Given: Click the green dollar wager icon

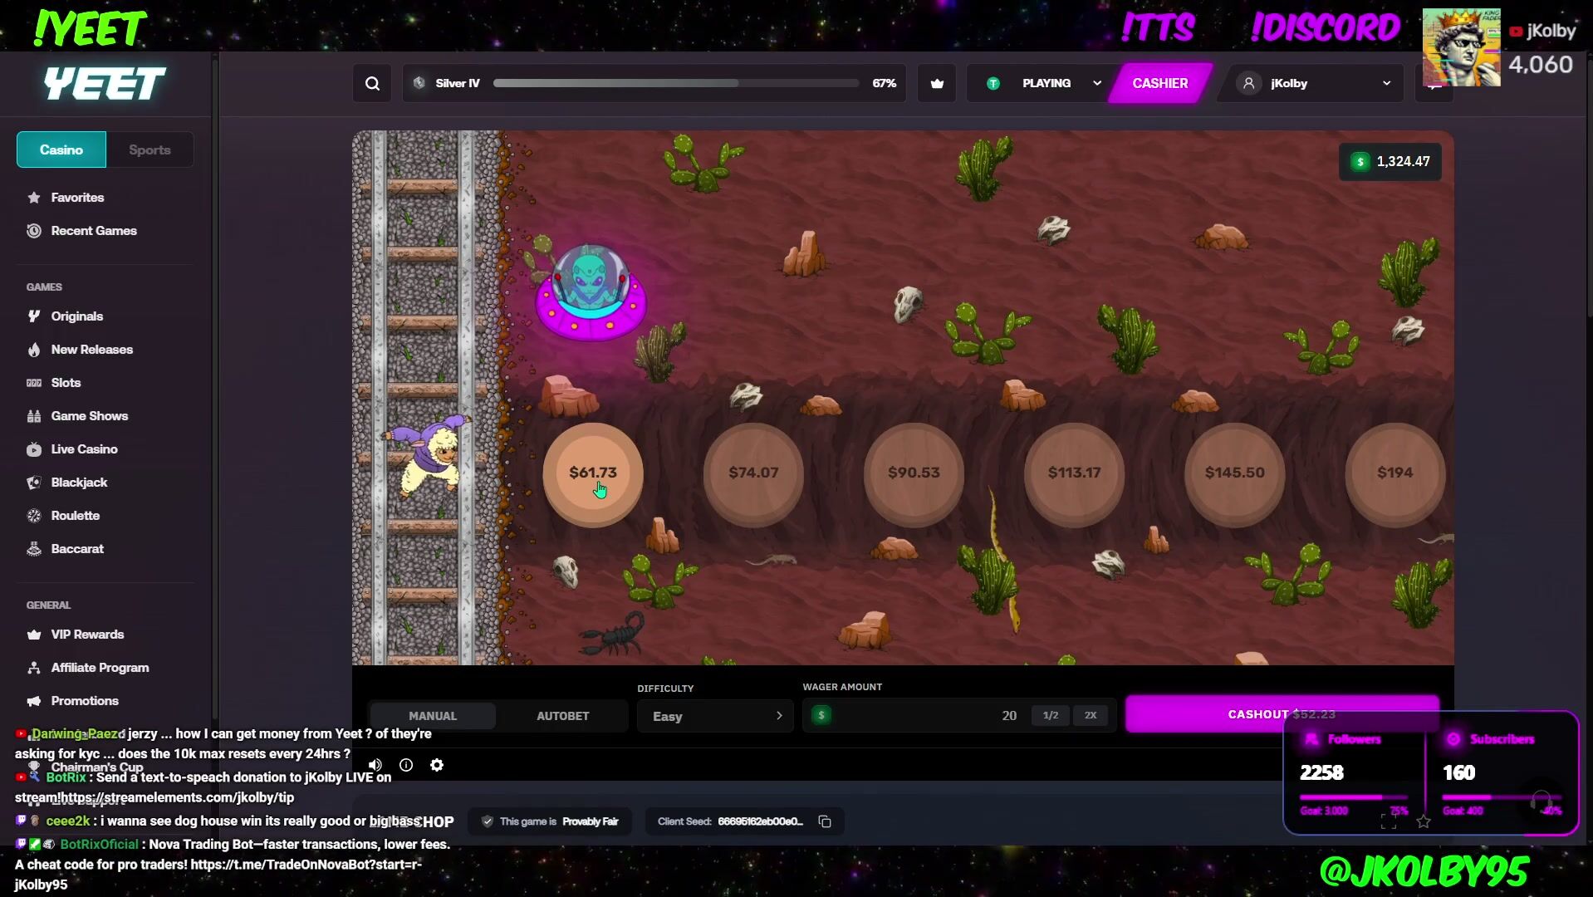Looking at the screenshot, I should tap(821, 715).
